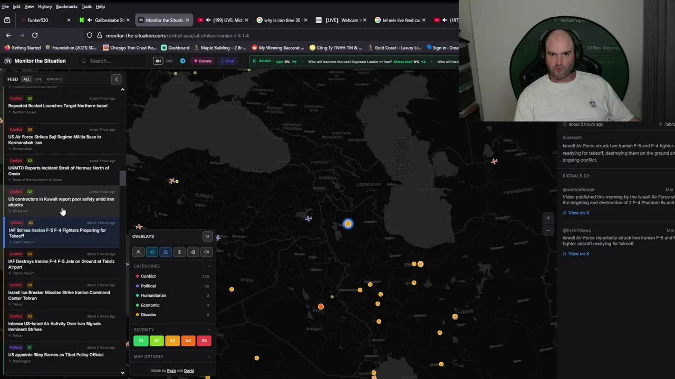Click the browser address bar URL
The height and width of the screenshot is (379, 675).
(177, 35)
